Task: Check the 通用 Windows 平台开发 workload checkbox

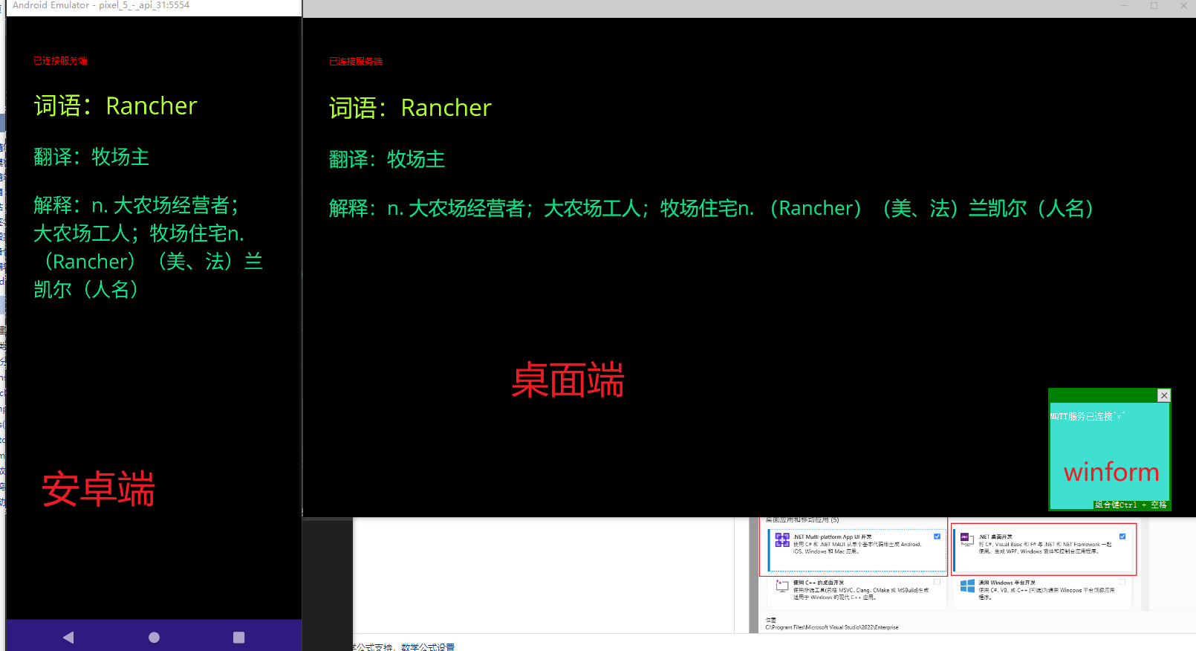Action: pos(1122,582)
